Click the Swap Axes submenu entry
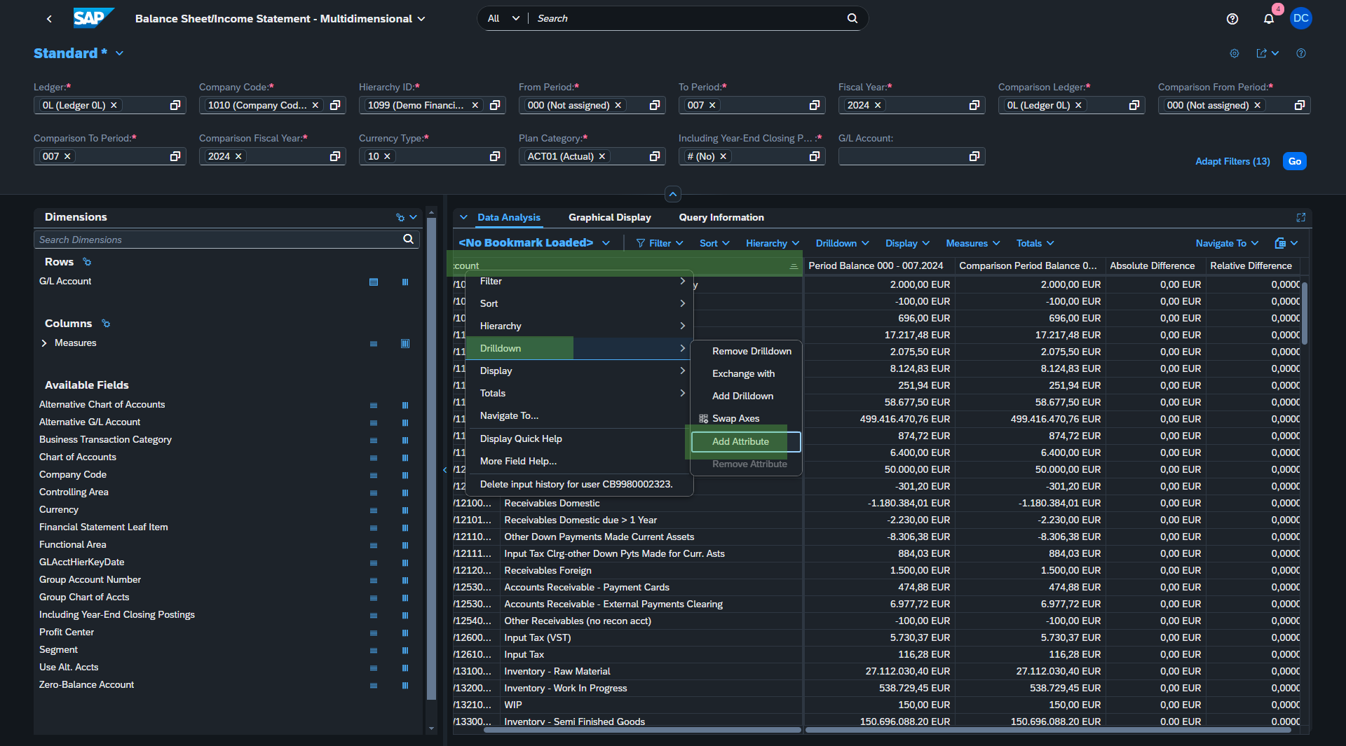This screenshot has width=1346, height=746. point(735,418)
